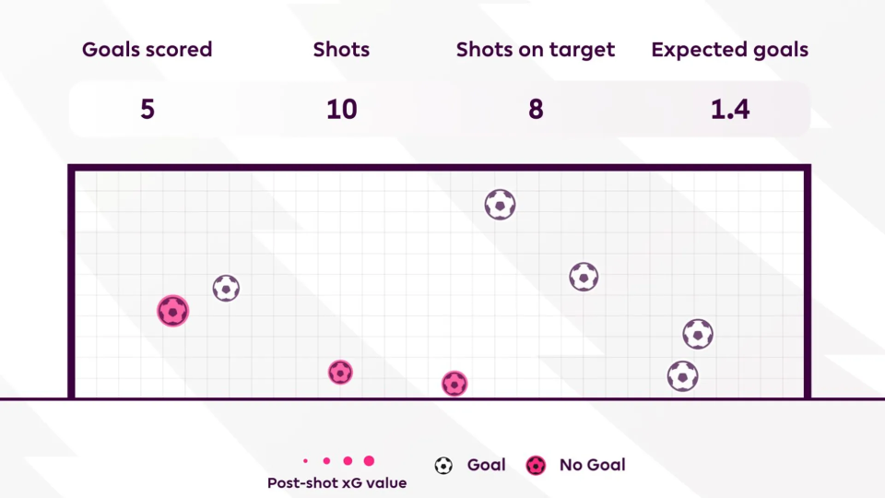Click the Goals scored value 5
The width and height of the screenshot is (885, 498).
pos(147,110)
